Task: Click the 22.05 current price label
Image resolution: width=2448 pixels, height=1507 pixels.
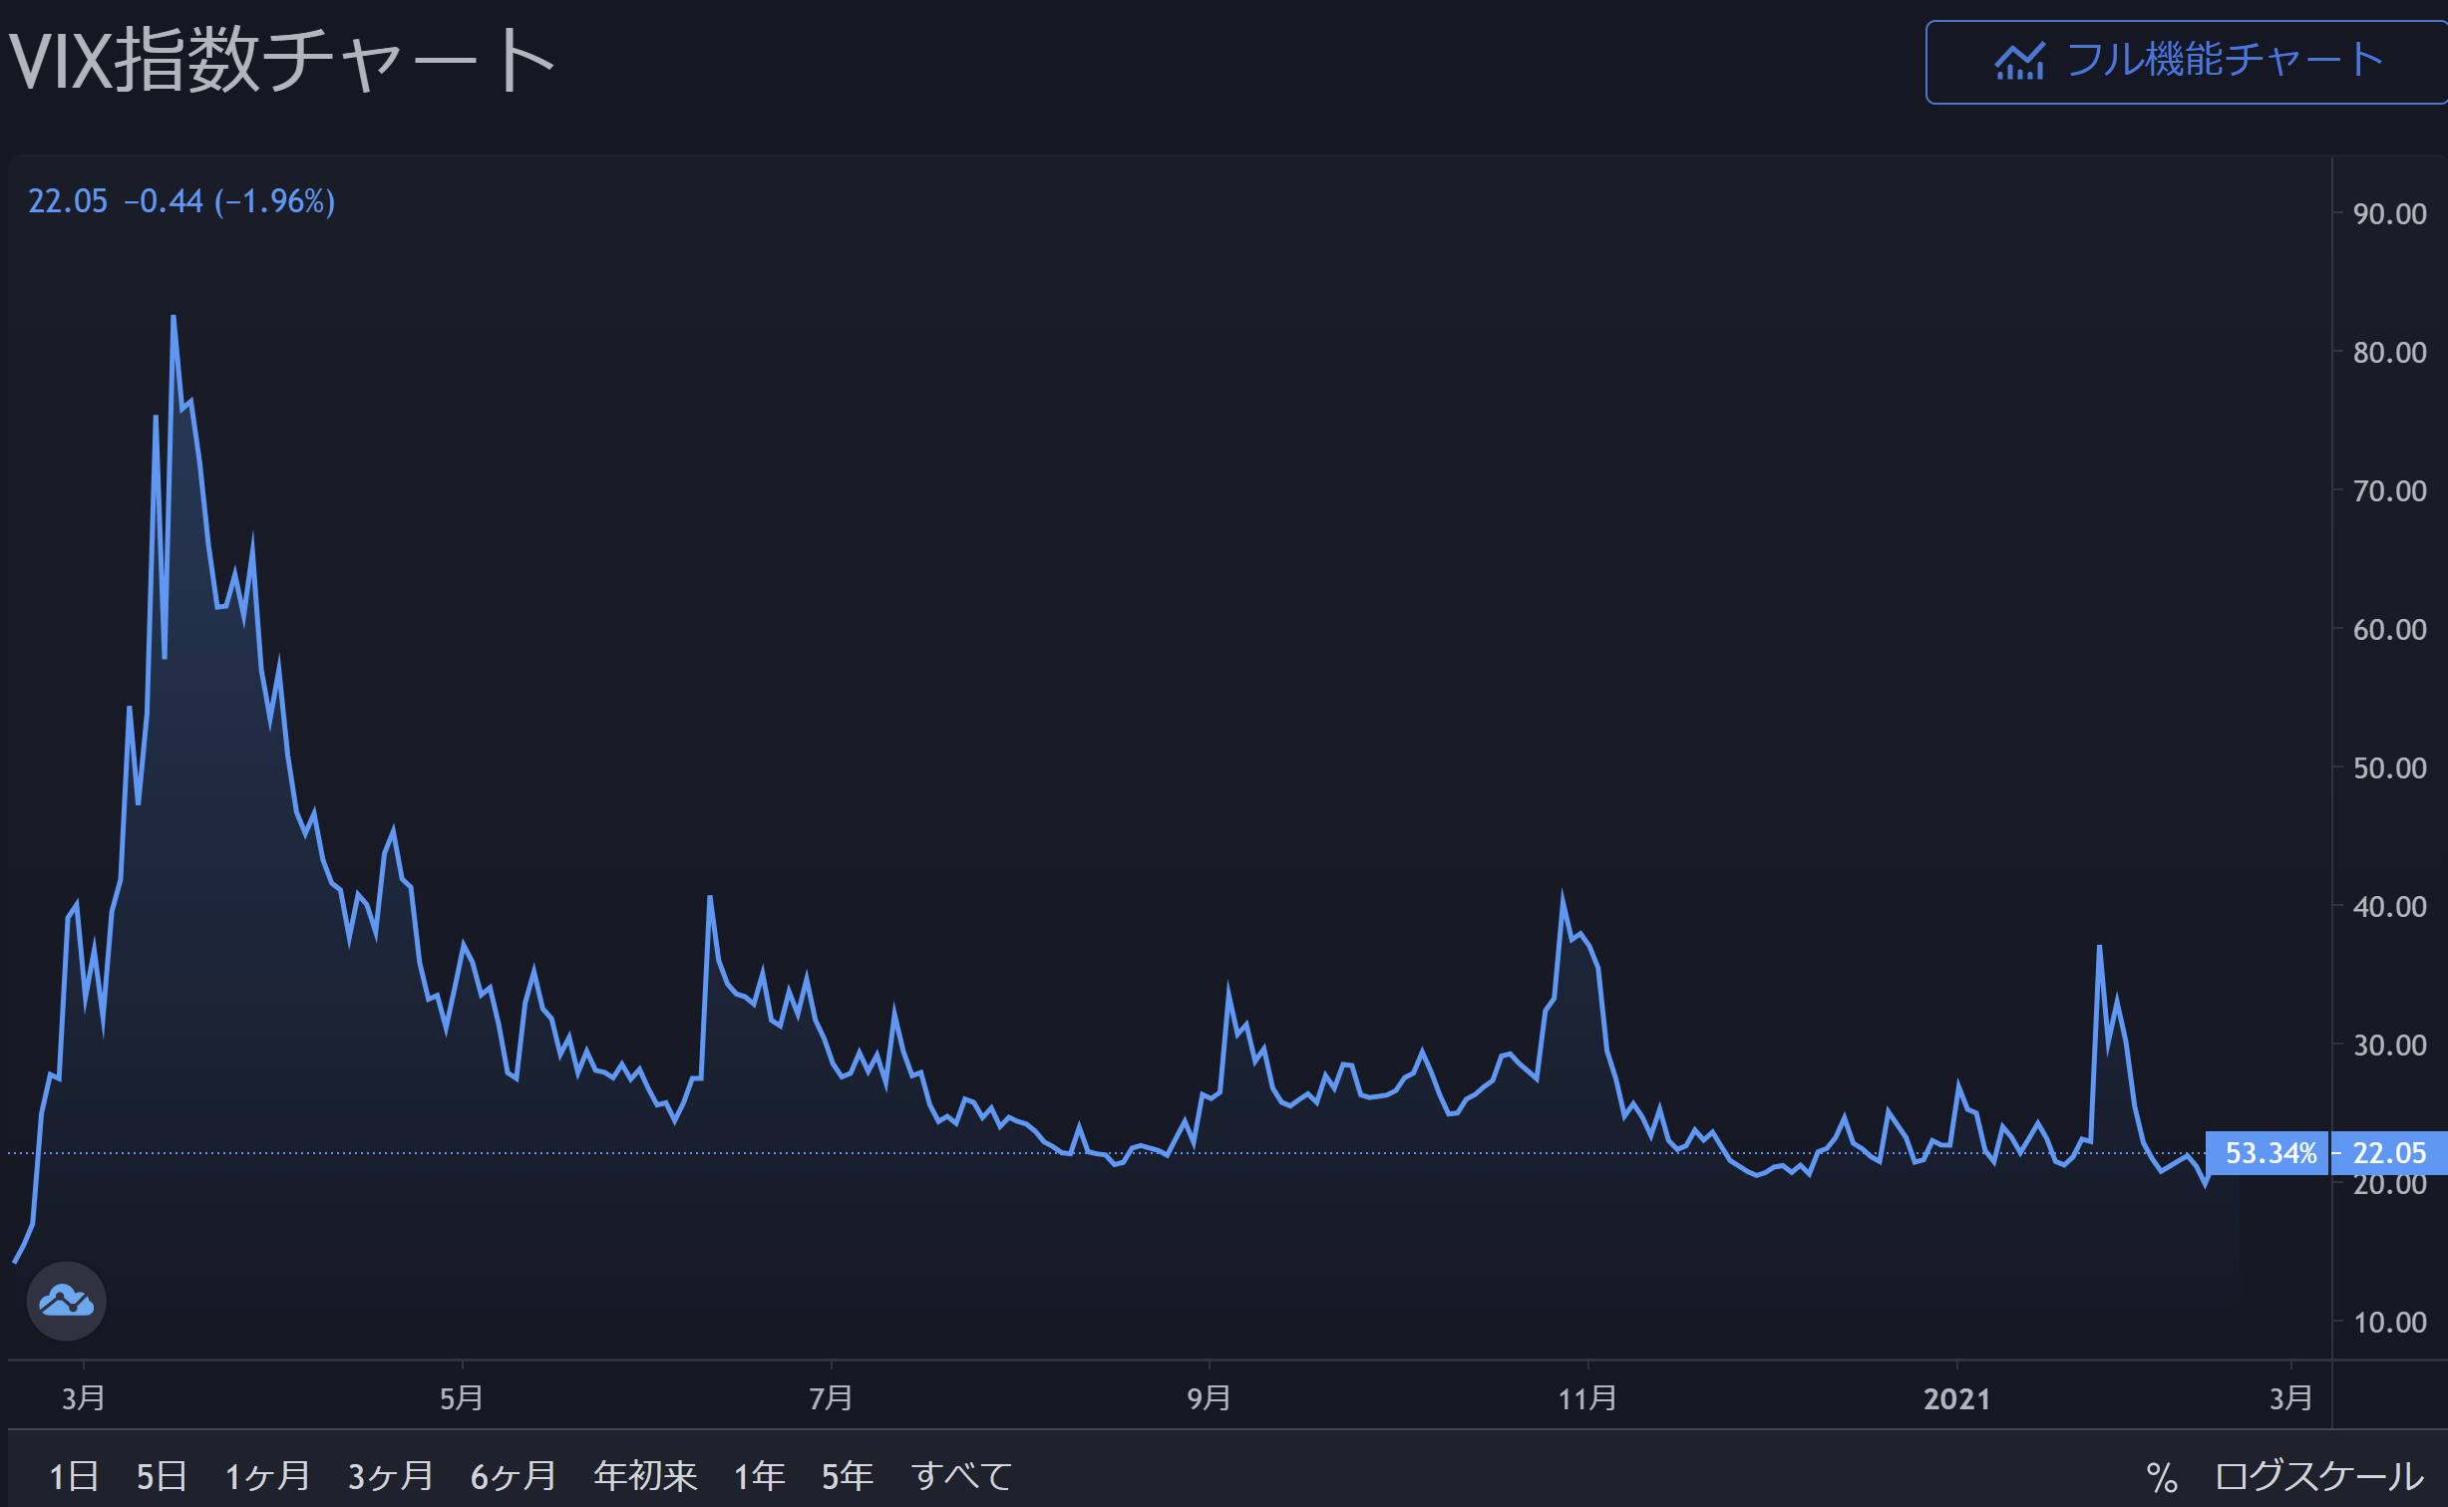Action: coord(2389,1153)
